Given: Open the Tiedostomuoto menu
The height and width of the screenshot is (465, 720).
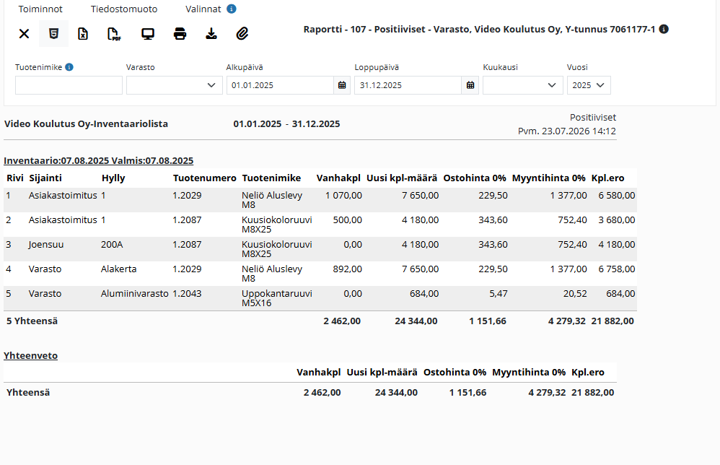Looking at the screenshot, I should pos(124,9).
